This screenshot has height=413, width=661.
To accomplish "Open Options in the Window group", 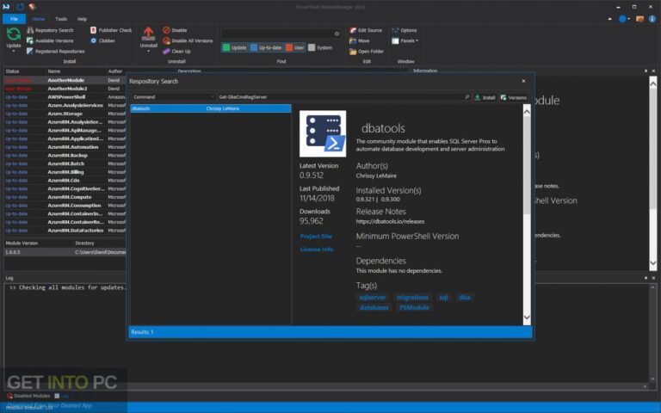I will 405,30.
